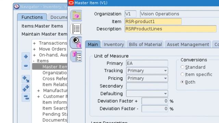Image resolution: width=219 pixels, height=123 pixels.
Task: Select Master Items in the Navigator tree
Action: click(50, 67)
